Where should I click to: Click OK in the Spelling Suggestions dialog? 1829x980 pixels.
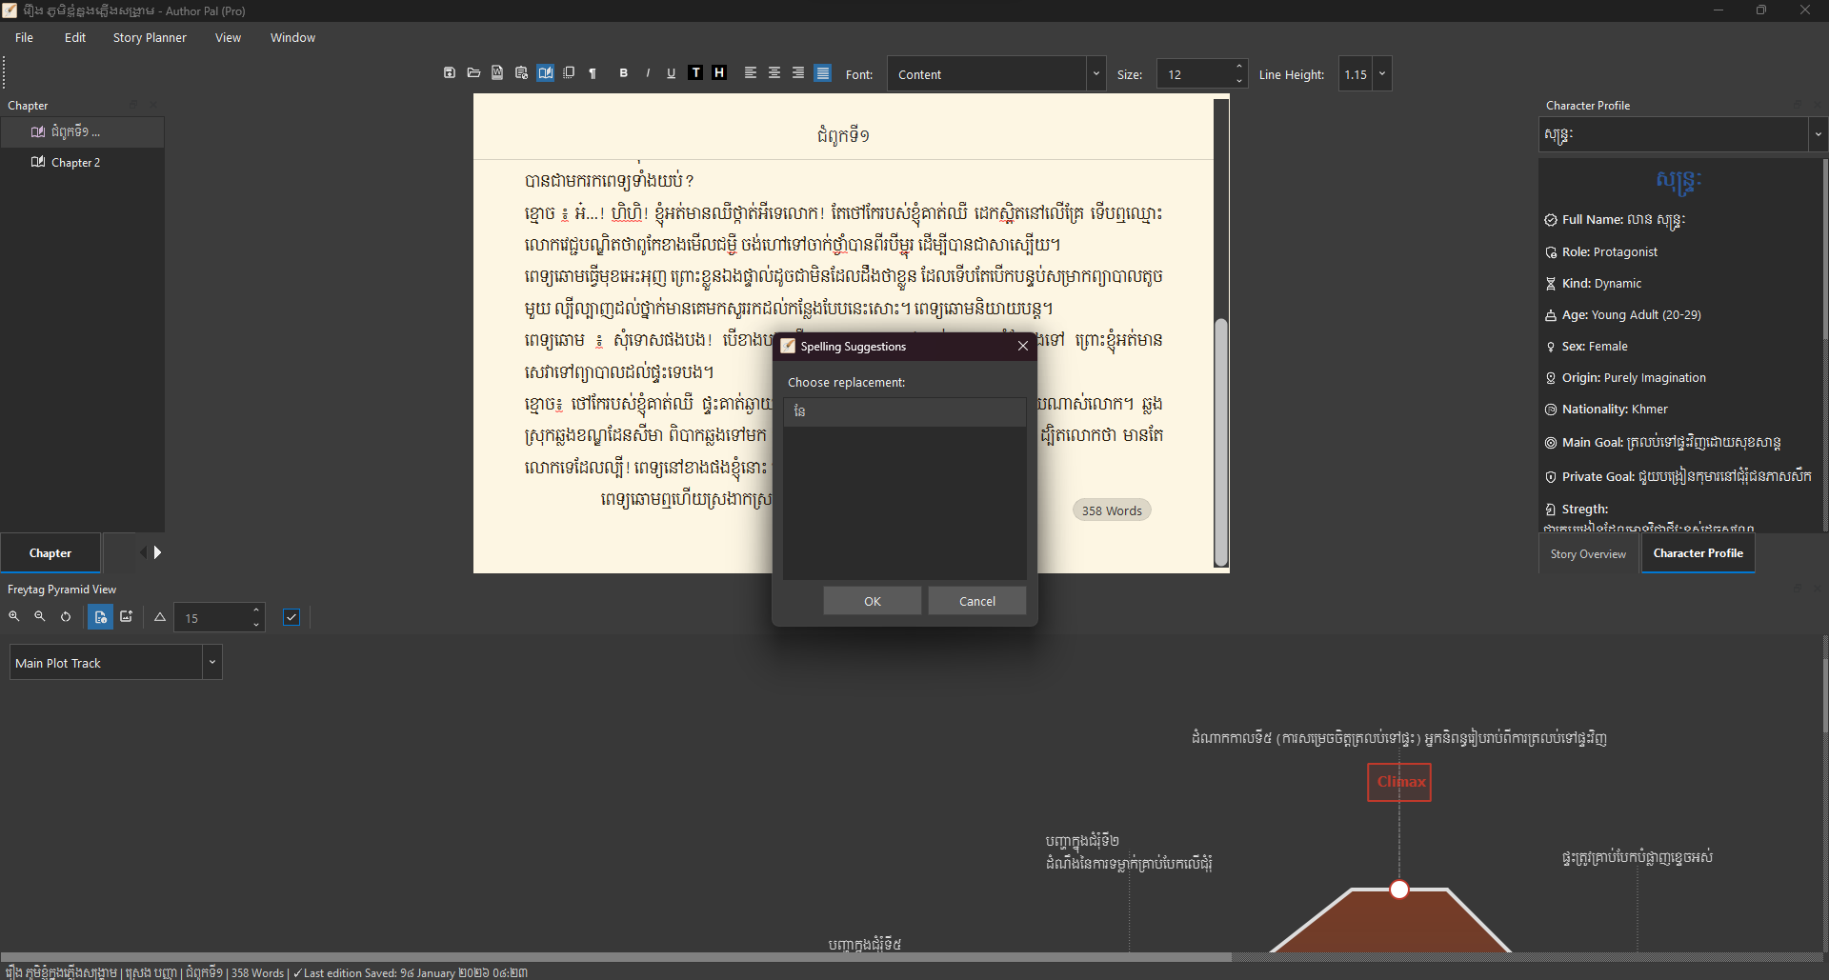point(871,600)
